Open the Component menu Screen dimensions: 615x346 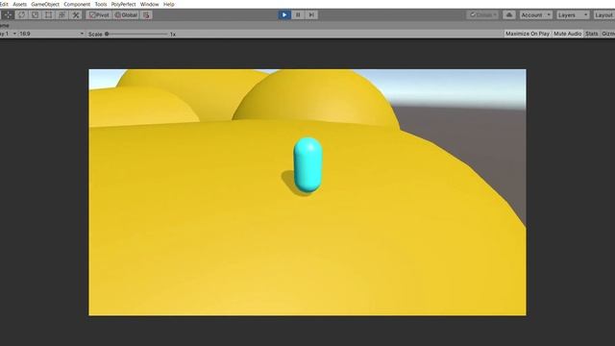click(77, 4)
